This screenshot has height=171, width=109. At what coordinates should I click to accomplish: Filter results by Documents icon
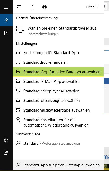[x=31, y=7]
